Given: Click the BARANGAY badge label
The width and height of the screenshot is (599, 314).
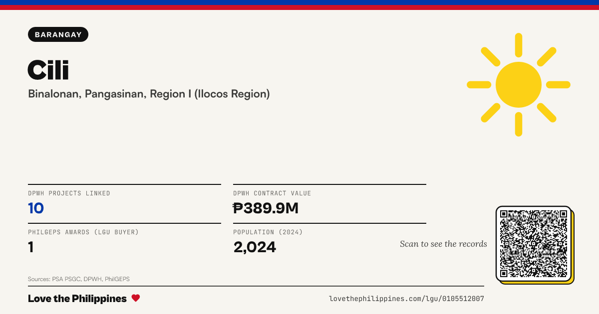Looking at the screenshot, I should tap(58, 34).
